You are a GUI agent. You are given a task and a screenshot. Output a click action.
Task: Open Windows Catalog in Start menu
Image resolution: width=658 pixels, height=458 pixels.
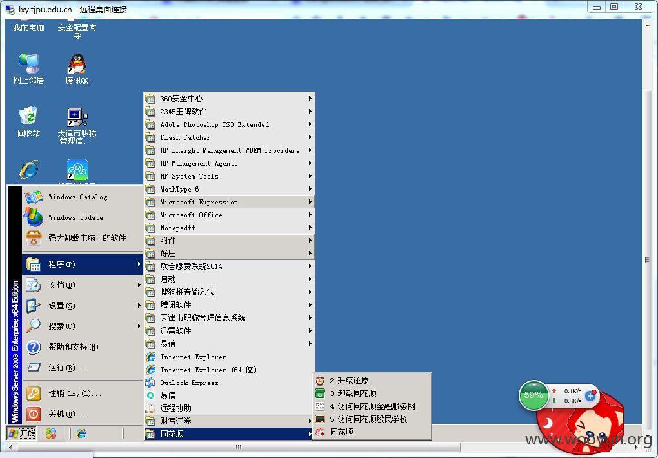pos(83,197)
